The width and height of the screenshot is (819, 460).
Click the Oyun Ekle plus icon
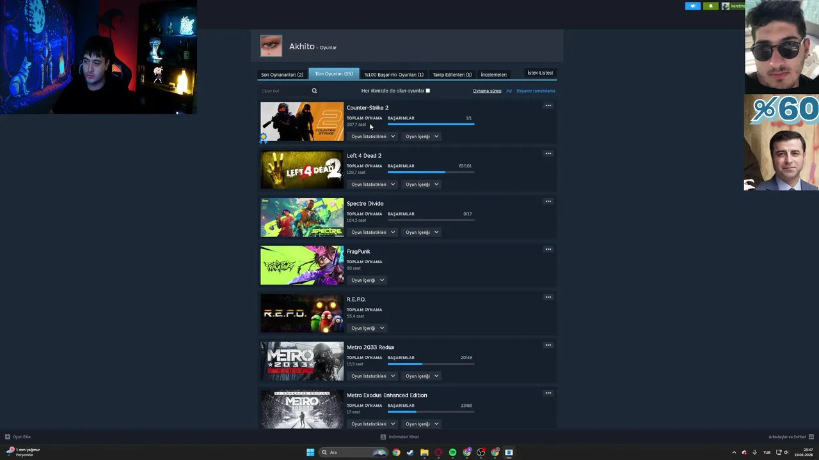[7, 437]
